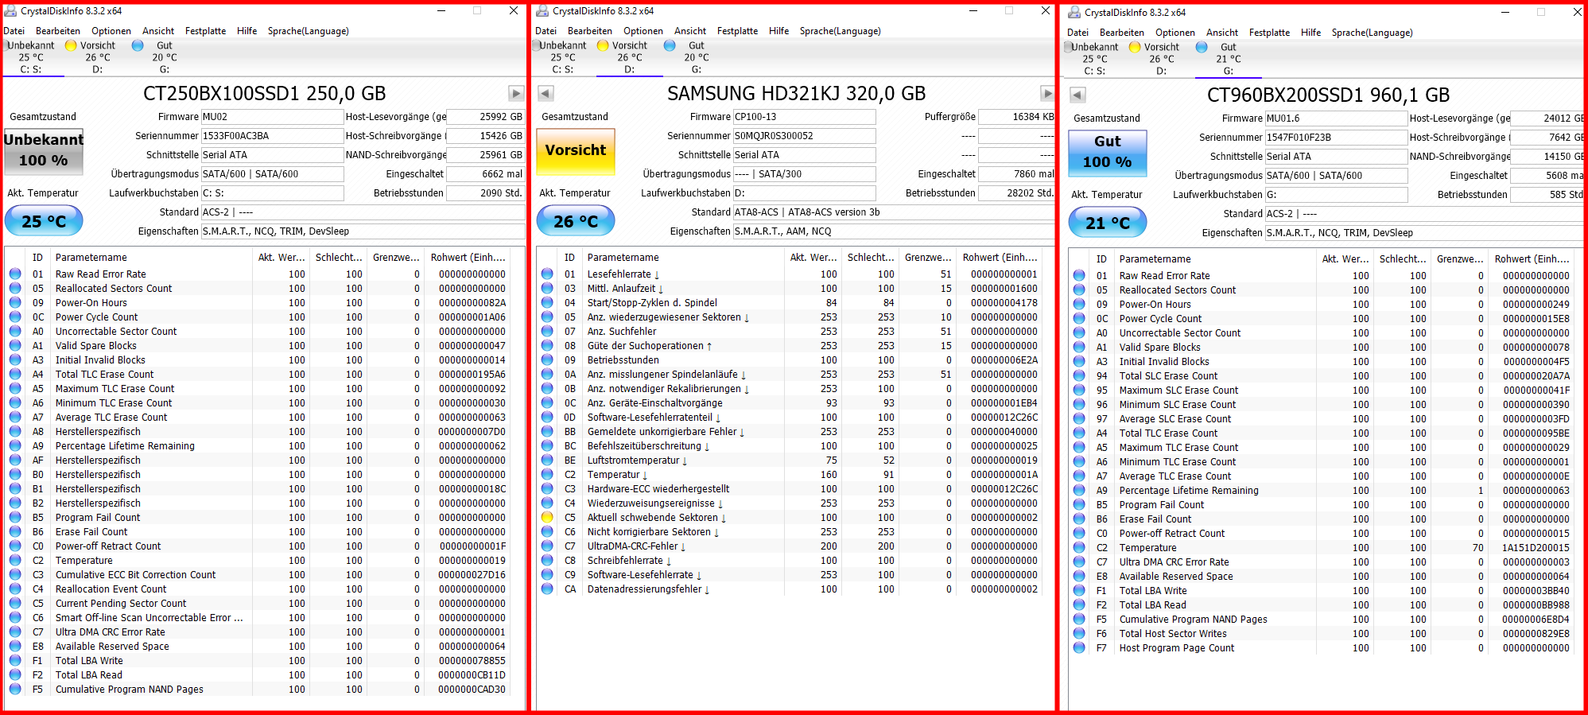The image size is (1588, 715).
Task: Select Cumulative Program NAND Pages row in right window
Action: 1322,619
